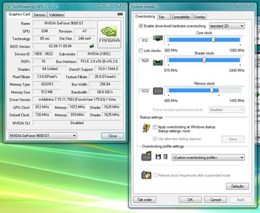Click the Tab order button
Image resolution: width=260 pixels, height=213 pixels.
pos(145,199)
